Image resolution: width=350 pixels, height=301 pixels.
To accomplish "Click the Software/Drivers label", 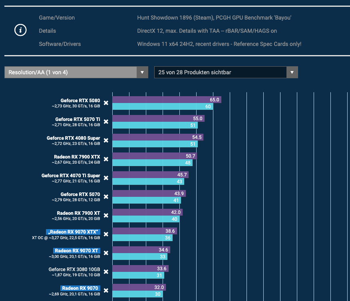I will 60,44.
